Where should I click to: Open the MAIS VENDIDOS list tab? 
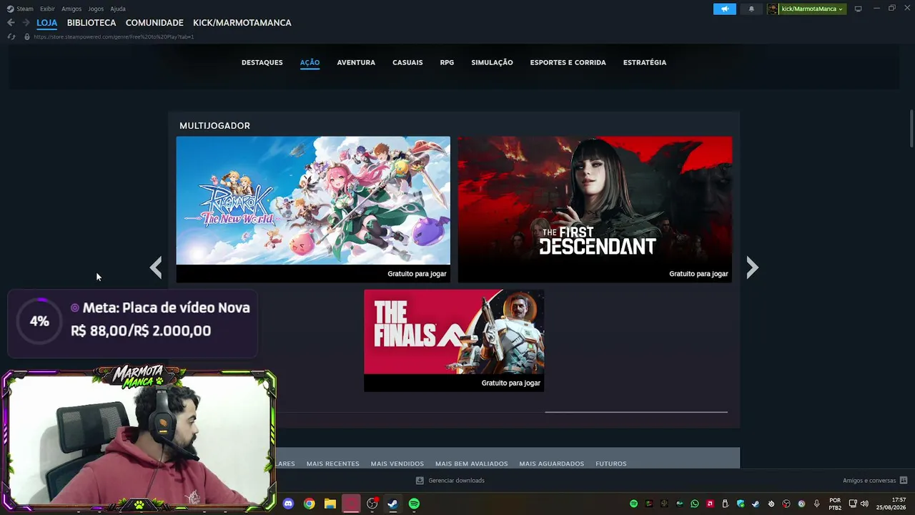click(397, 463)
